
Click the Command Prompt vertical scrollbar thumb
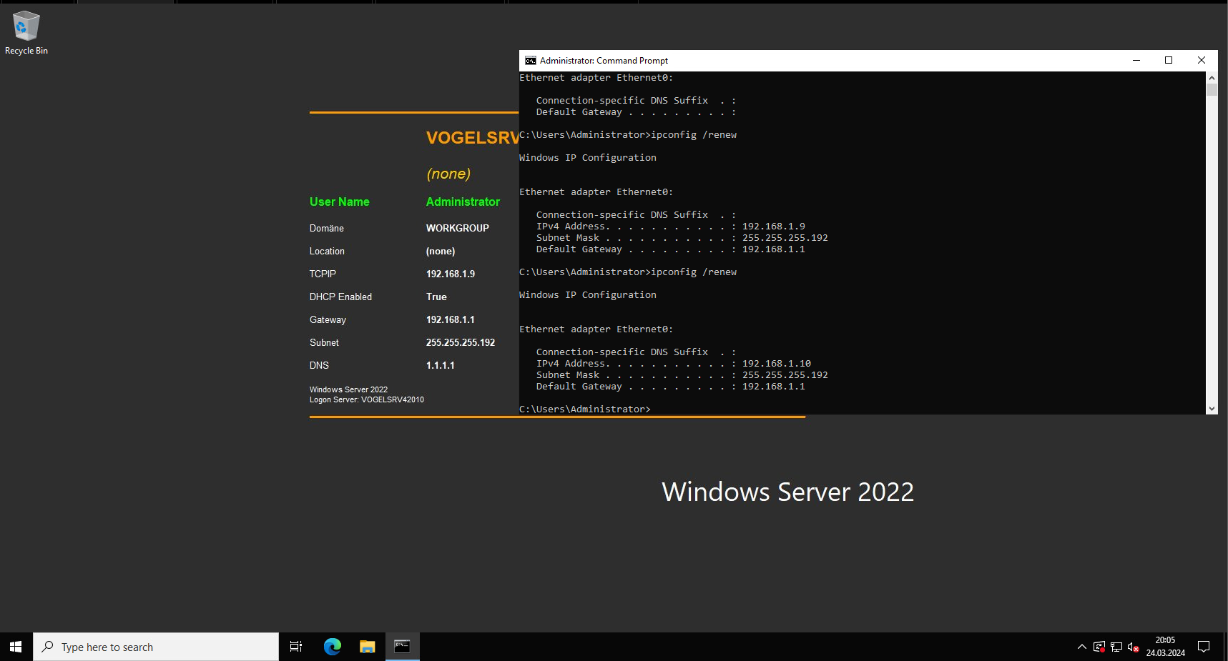pyautogui.click(x=1212, y=90)
